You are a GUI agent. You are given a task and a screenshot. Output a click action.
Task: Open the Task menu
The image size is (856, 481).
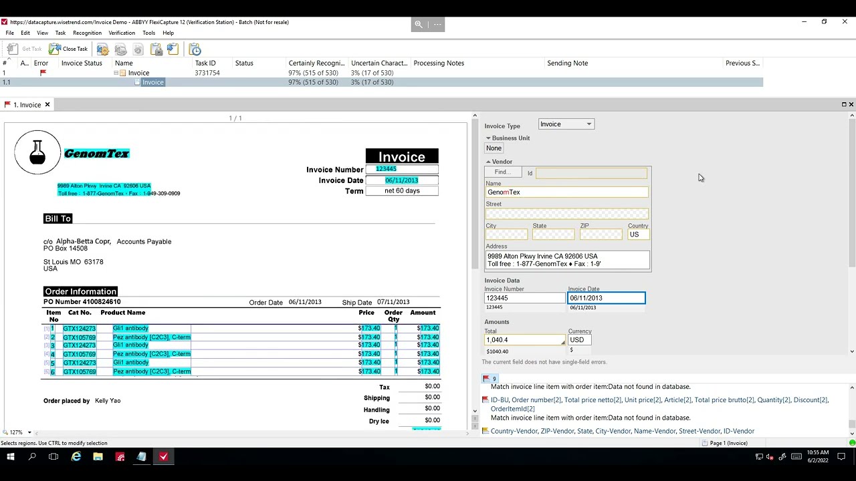pyautogui.click(x=60, y=33)
